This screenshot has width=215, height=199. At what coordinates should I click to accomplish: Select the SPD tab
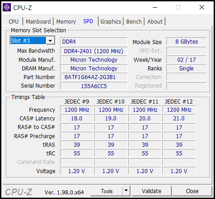[x=88, y=21]
